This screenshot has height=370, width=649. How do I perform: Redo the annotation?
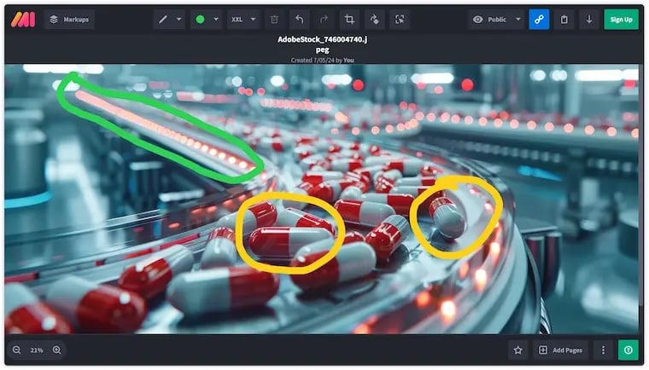324,19
